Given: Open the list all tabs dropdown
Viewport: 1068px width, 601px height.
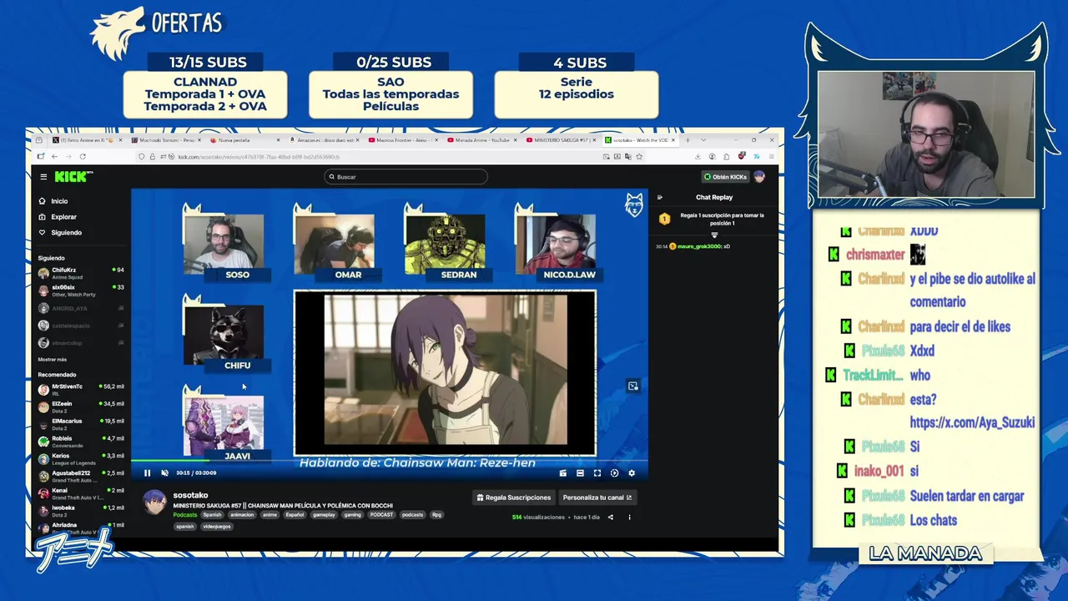Looking at the screenshot, I should pyautogui.click(x=703, y=140).
